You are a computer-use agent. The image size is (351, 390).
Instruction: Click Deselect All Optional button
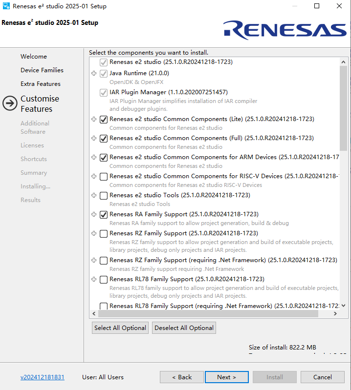pyautogui.click(x=184, y=328)
